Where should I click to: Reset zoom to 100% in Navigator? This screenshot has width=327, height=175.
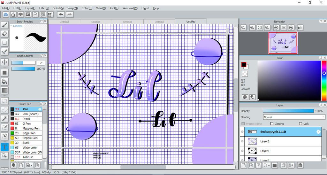tap(243, 28)
